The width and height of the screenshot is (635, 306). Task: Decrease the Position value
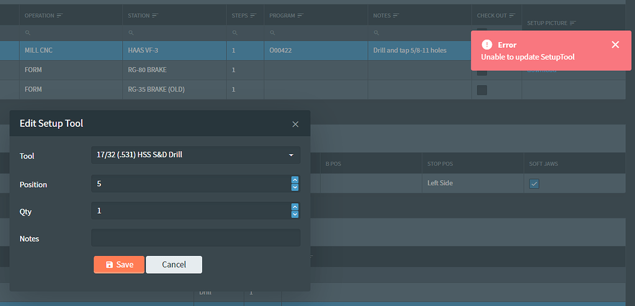tap(295, 188)
